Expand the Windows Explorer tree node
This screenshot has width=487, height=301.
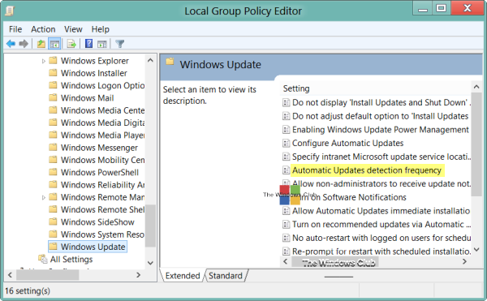tap(44, 61)
